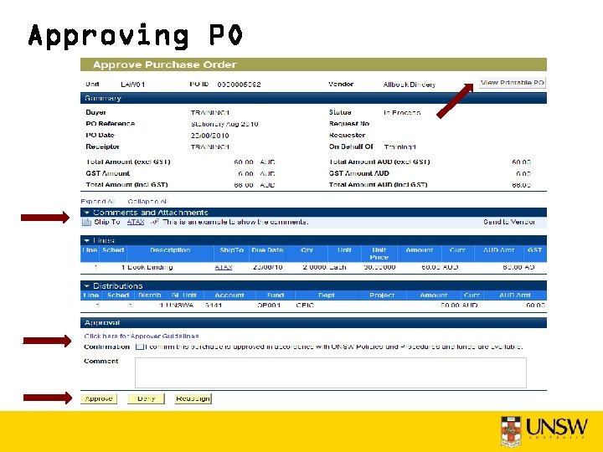
Task: Open the ATAX ship-to link in comments
Action: pos(136,222)
